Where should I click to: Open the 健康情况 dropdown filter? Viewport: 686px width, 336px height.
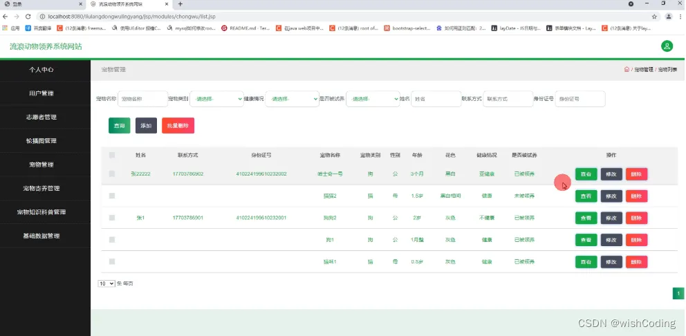(293, 99)
